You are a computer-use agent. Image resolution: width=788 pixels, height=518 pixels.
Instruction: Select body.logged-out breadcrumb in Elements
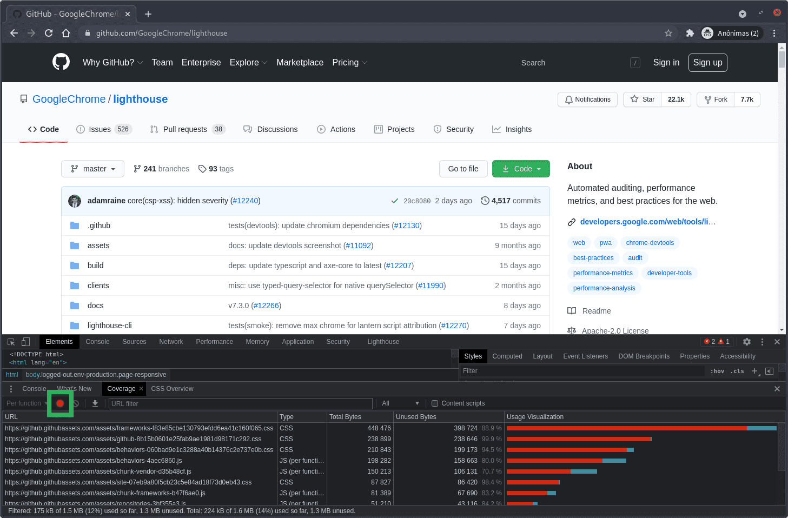96,375
